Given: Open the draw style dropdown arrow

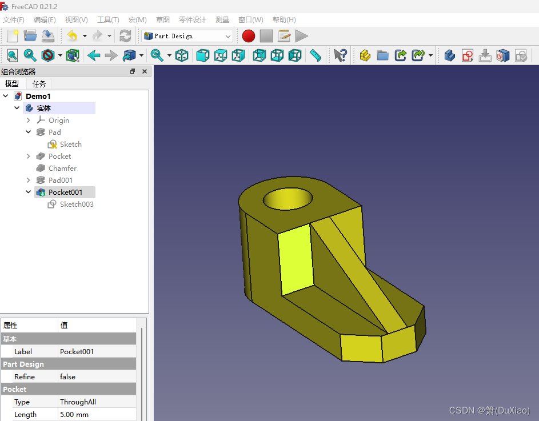Looking at the screenshot, I should 60,55.
